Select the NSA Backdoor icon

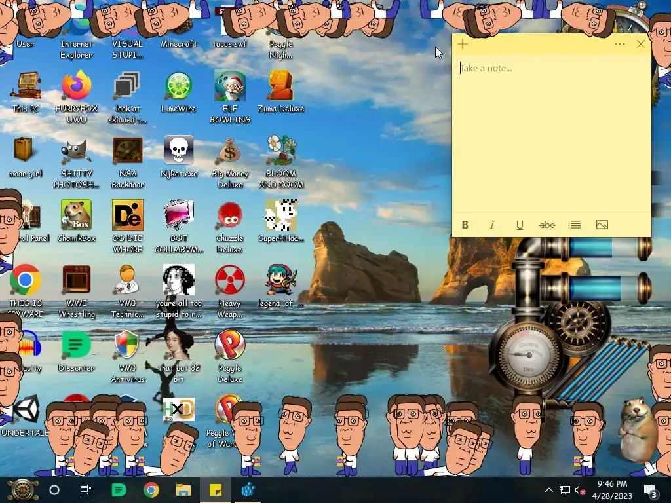coord(128,162)
